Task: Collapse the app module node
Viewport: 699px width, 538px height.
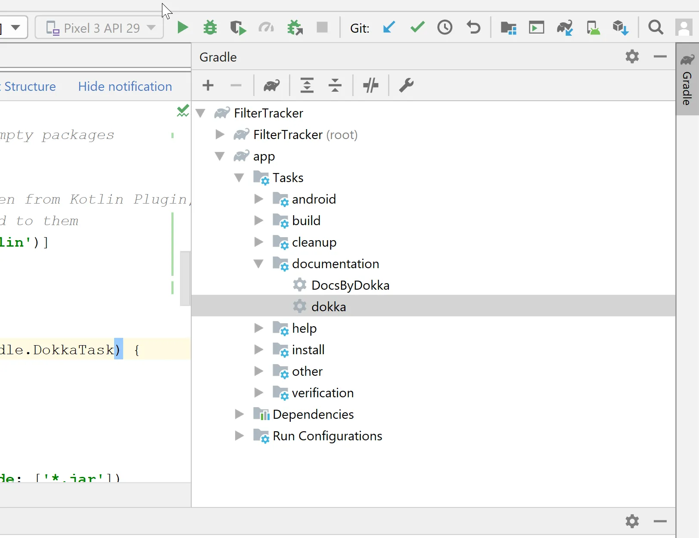Action: [x=220, y=156]
